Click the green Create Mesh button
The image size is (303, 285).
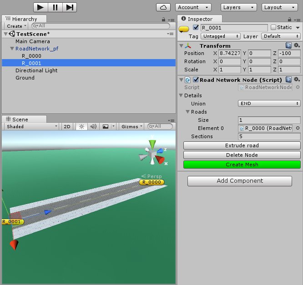[242, 165]
